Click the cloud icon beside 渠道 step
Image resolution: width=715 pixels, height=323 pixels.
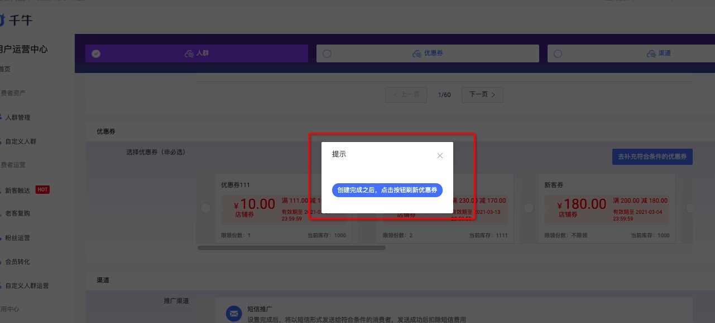tap(651, 54)
